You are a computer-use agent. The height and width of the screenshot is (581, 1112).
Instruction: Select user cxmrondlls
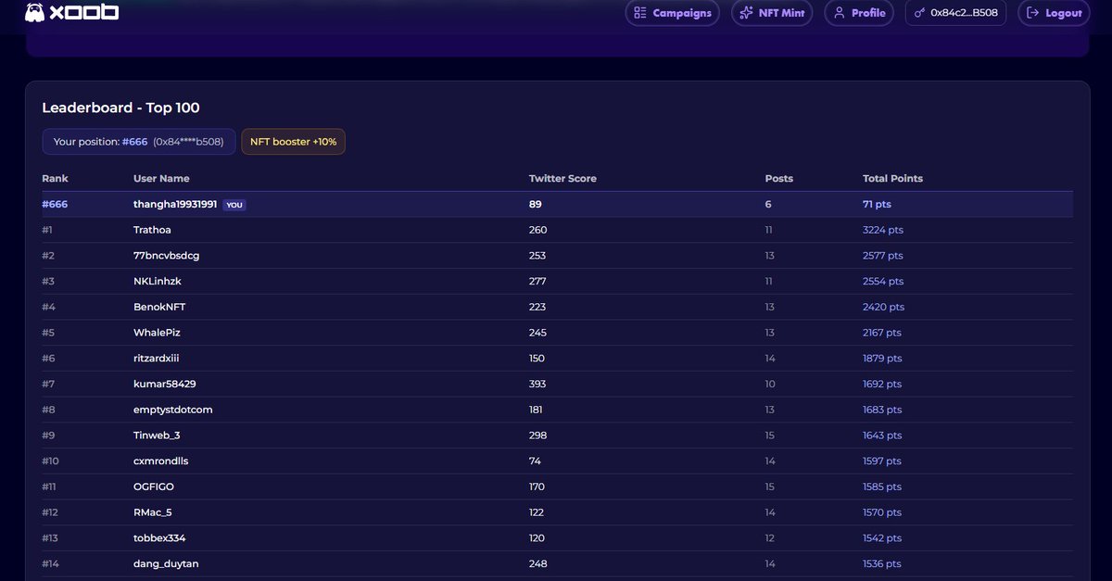pyautogui.click(x=161, y=461)
